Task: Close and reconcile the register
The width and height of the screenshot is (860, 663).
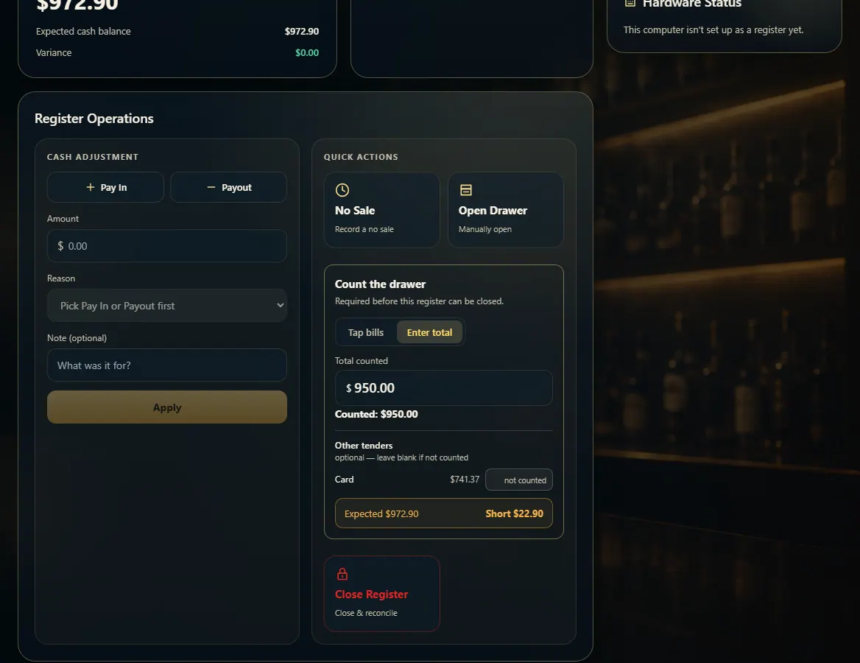Action: click(381, 594)
